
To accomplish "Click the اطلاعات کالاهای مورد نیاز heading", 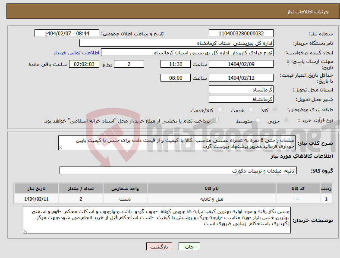I will pyautogui.click(x=302, y=156).
